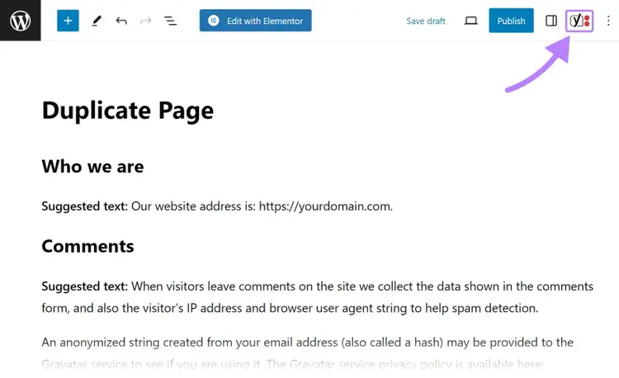Screen dimensions: 619x378
Task: Click the WordPress logo icon
Action: pyautogui.click(x=20, y=20)
